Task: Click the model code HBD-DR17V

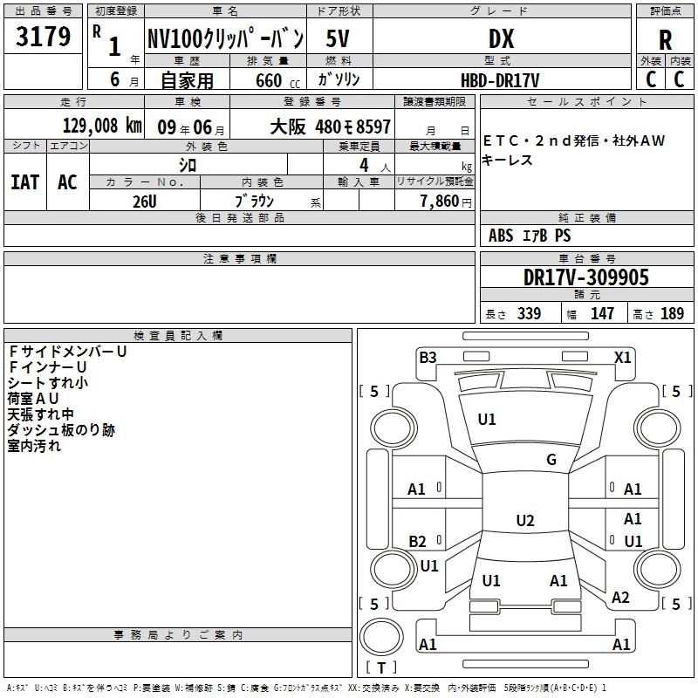Action: coord(500,79)
